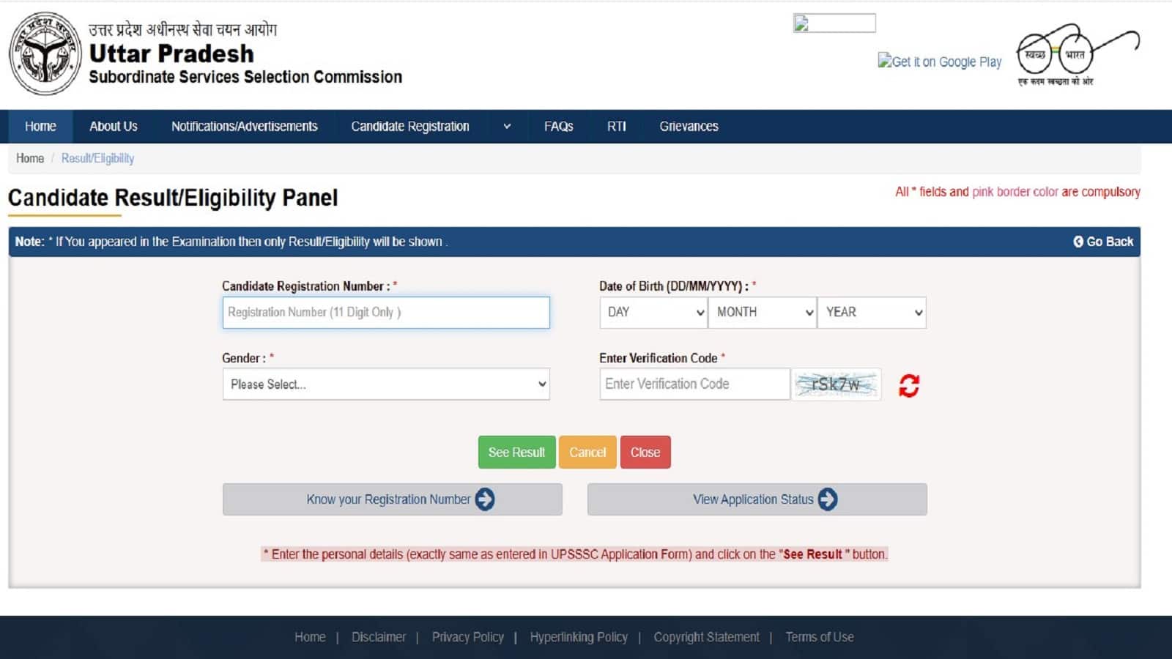The image size is (1172, 659).
Task: Click the Candidate Registration Number label
Action: point(309,286)
